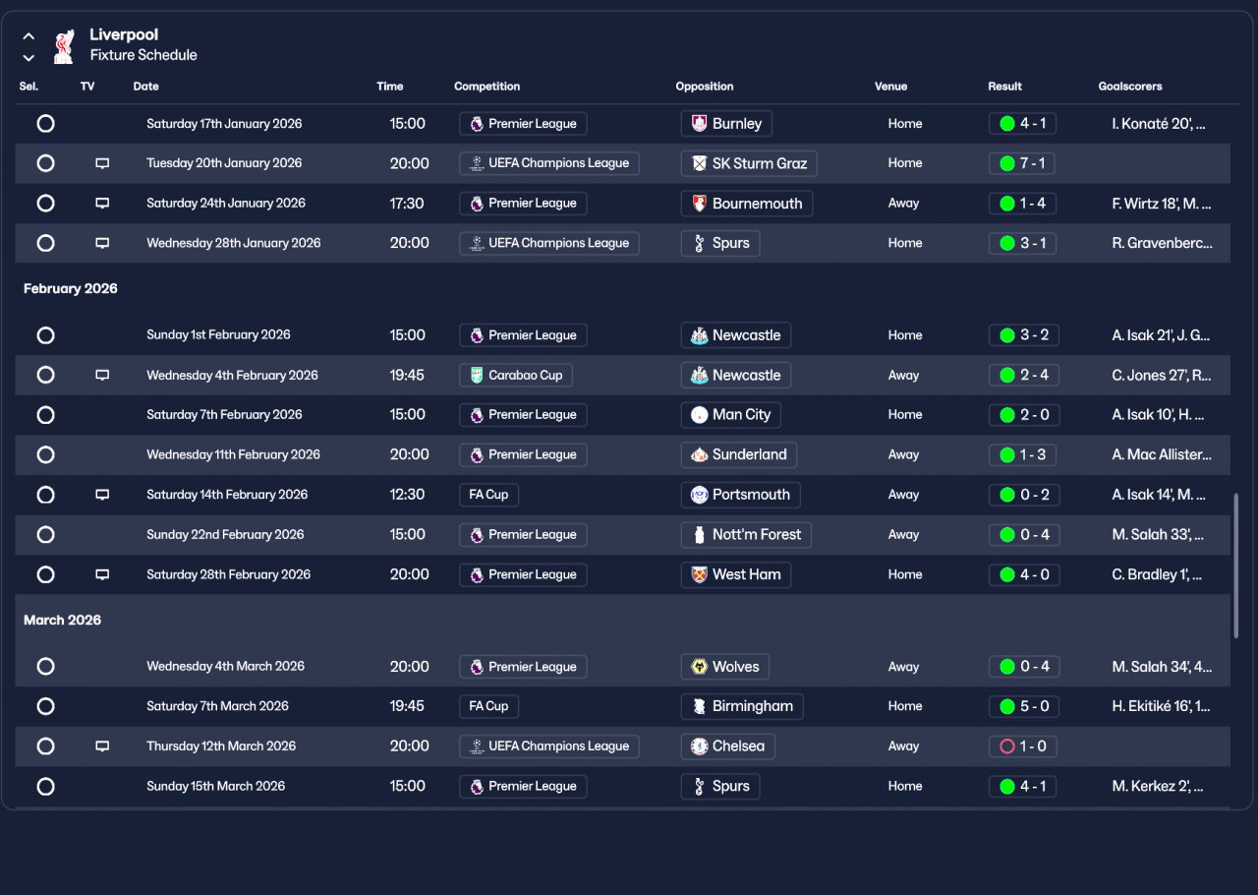Viewport: 1258px width, 895px height.
Task: Click the date "Thursday 12th March 2026"
Action: click(219, 746)
